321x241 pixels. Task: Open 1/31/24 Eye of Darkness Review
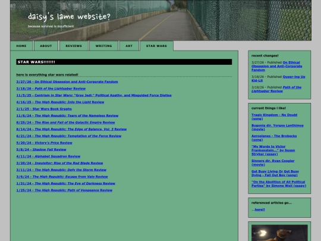[66, 183]
